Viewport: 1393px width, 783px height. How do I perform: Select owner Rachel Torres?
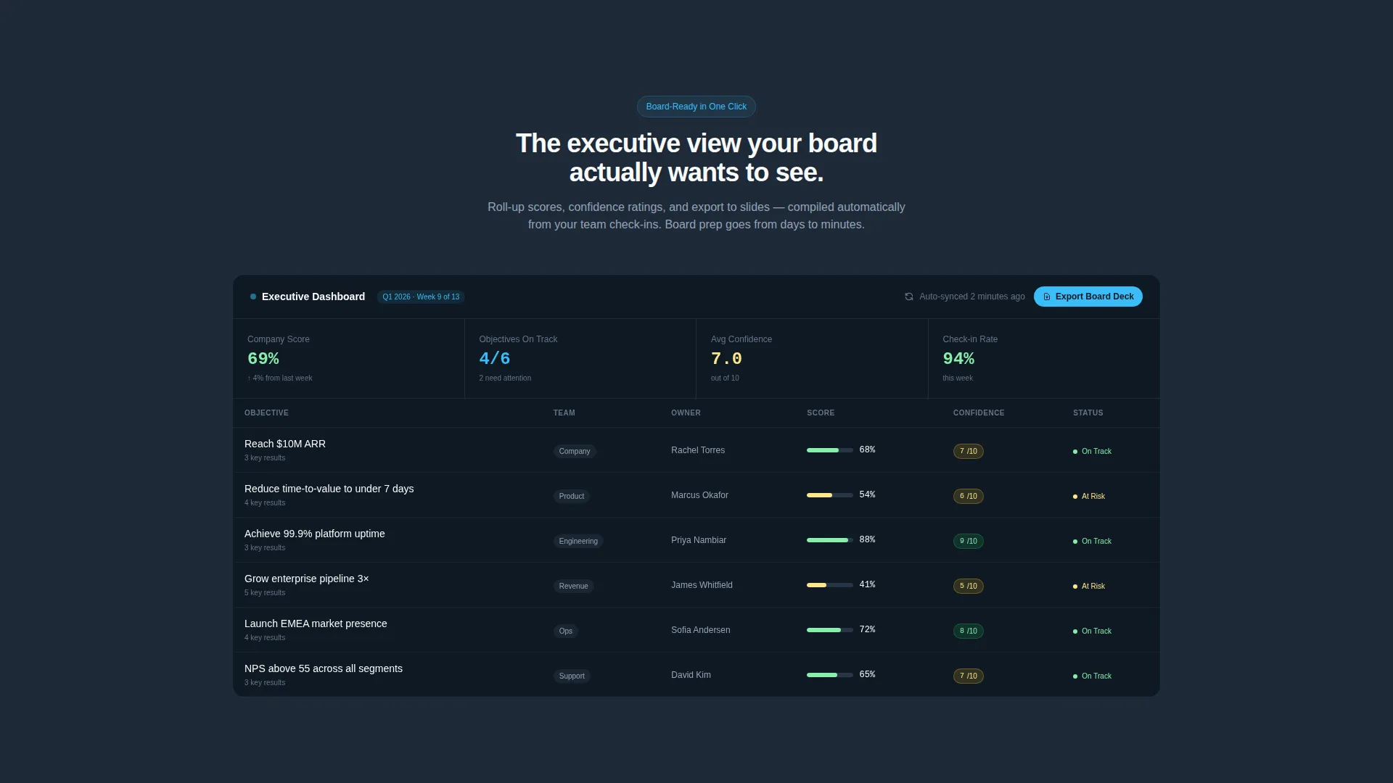pos(697,450)
